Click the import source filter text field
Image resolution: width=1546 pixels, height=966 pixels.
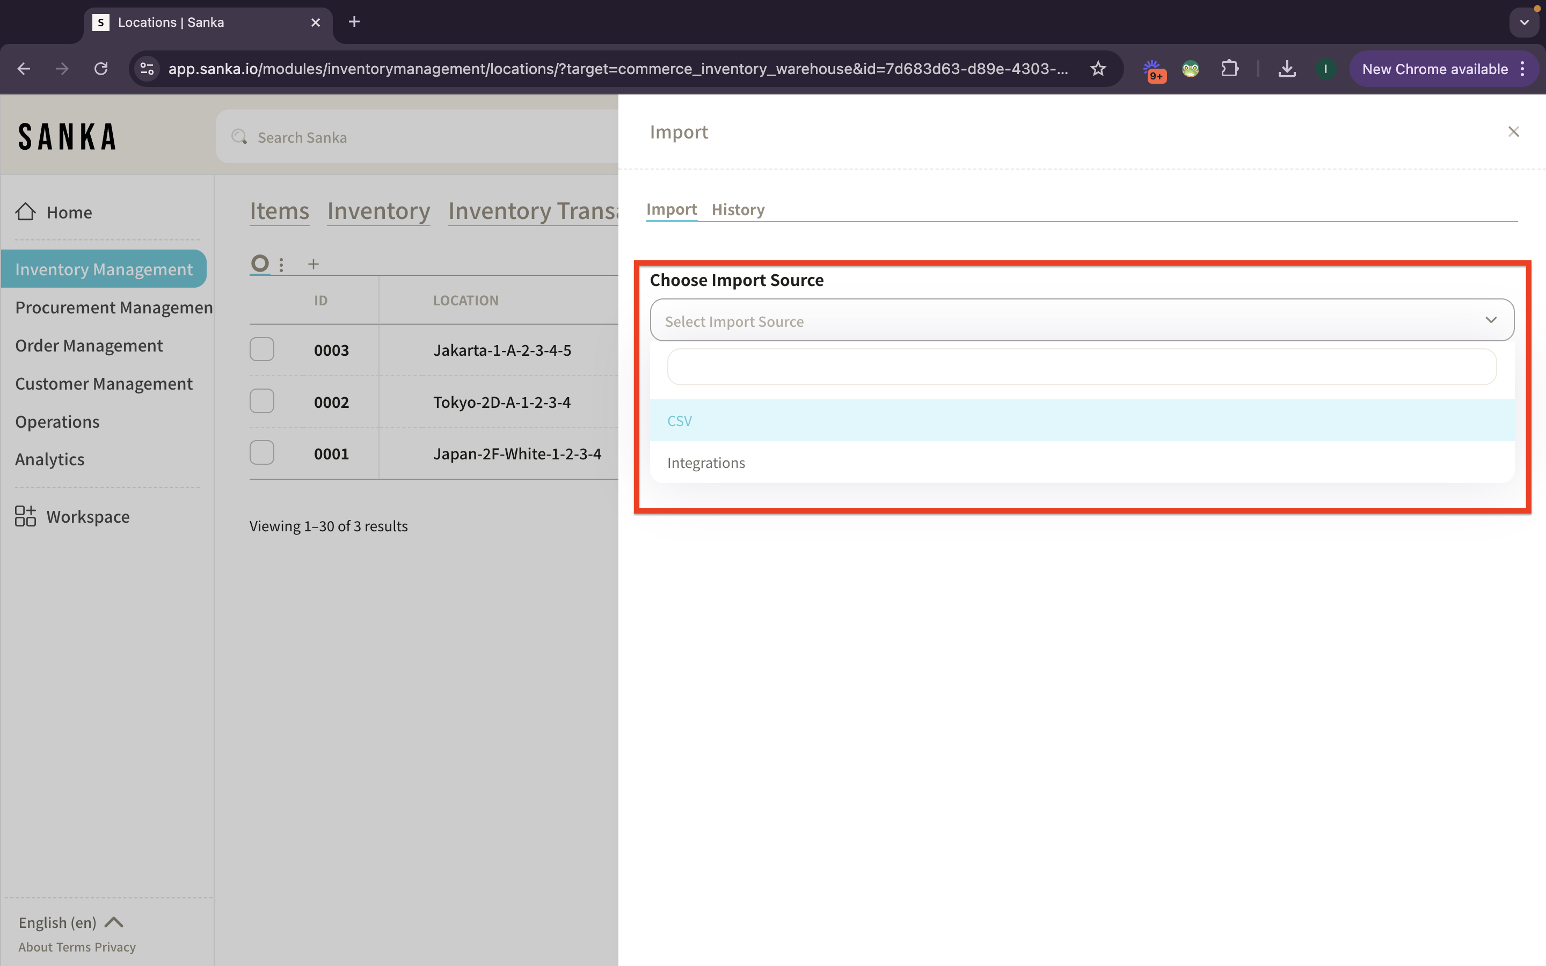click(1081, 367)
